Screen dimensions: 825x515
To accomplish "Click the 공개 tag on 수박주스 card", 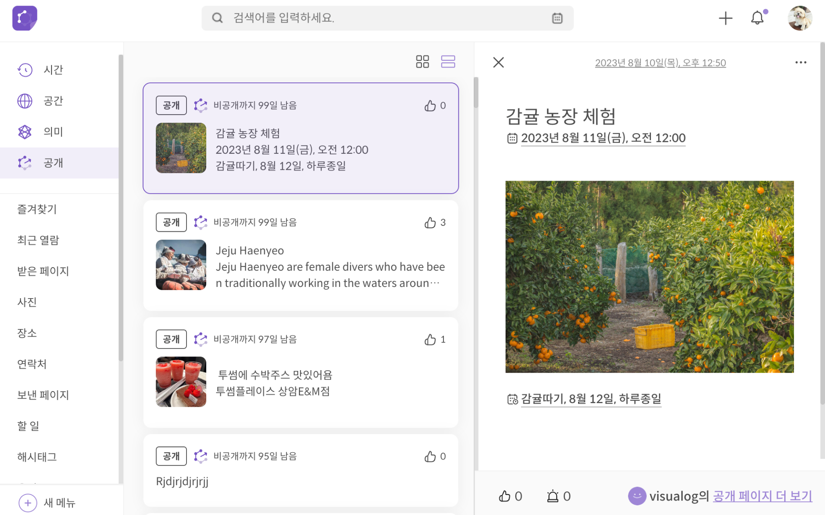I will point(171,340).
